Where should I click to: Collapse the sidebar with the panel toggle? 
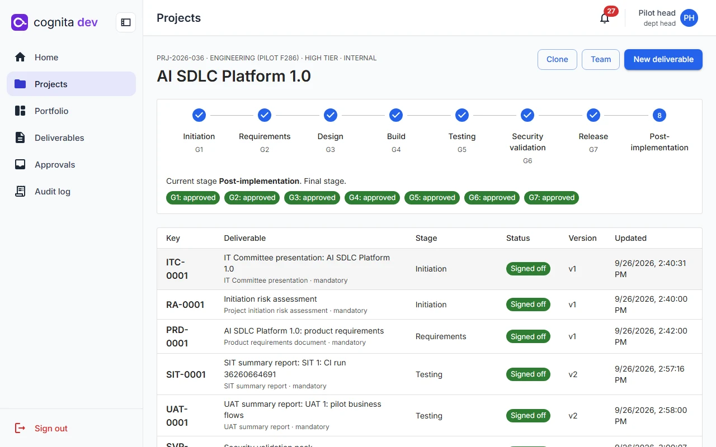coord(126,22)
